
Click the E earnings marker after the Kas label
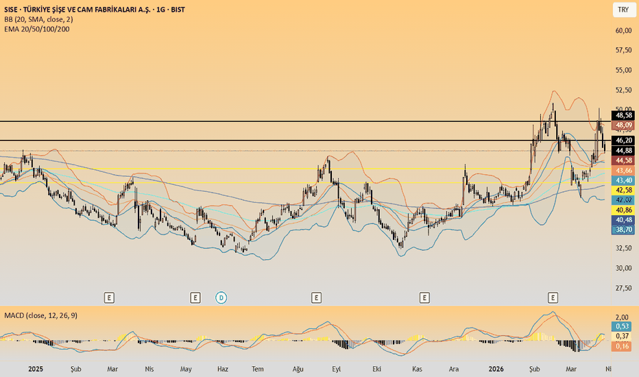tap(424, 298)
